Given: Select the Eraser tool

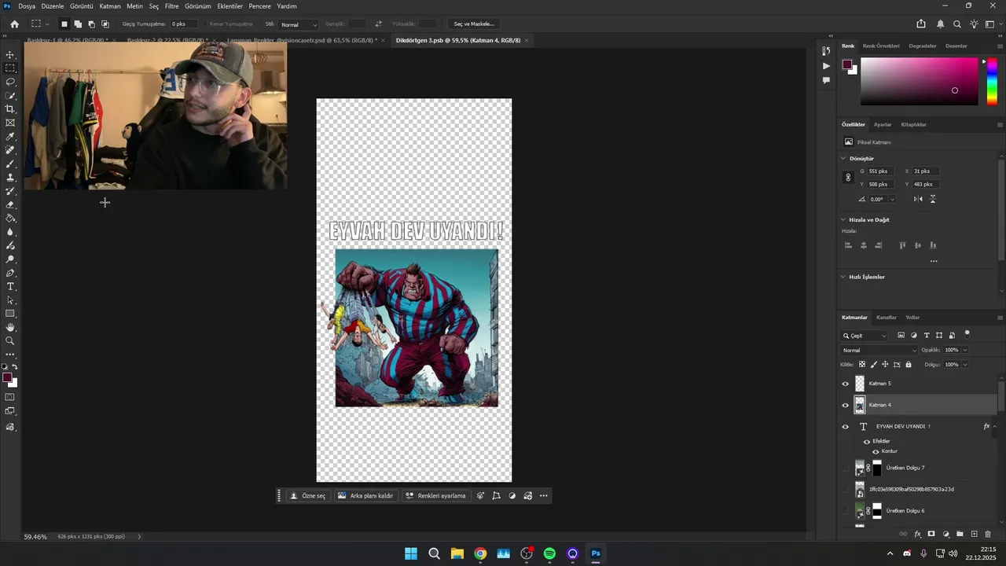Looking at the screenshot, I should pos(10,204).
